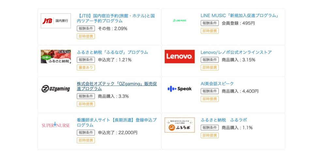Open Lenovo/レノボ公式オンラインストア link
The image size is (334, 158).
pos(236,52)
